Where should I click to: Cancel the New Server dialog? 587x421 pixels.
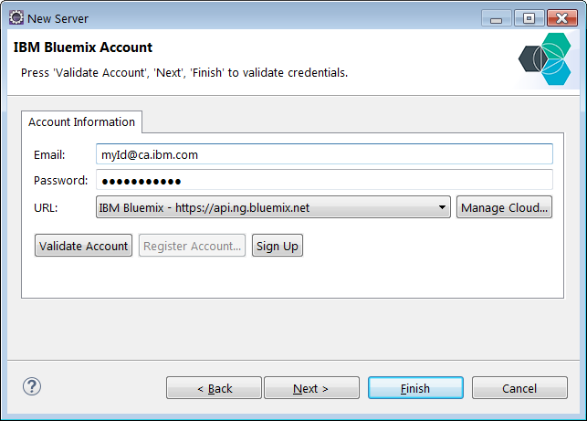pos(519,388)
